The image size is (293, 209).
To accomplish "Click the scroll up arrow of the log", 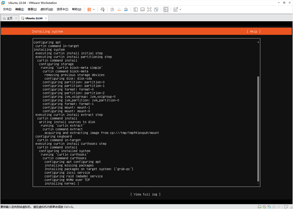I will pos(258,42).
